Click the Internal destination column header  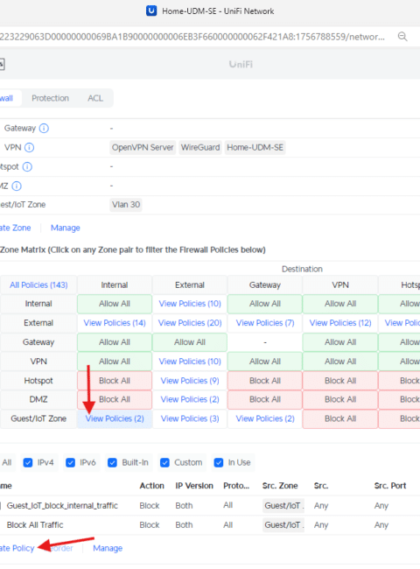pos(115,284)
